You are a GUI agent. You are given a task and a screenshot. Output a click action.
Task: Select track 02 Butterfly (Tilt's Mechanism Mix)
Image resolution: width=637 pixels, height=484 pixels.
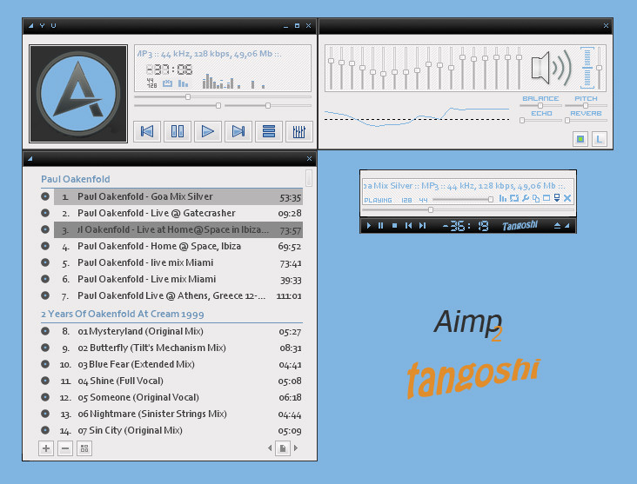(x=178, y=348)
